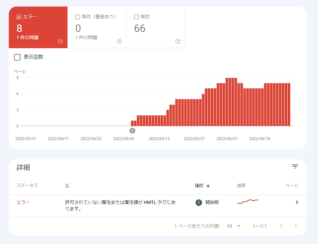This screenshot has height=244, width=318.
Task: Click help icon in the 有効 card
Action: [178, 41]
